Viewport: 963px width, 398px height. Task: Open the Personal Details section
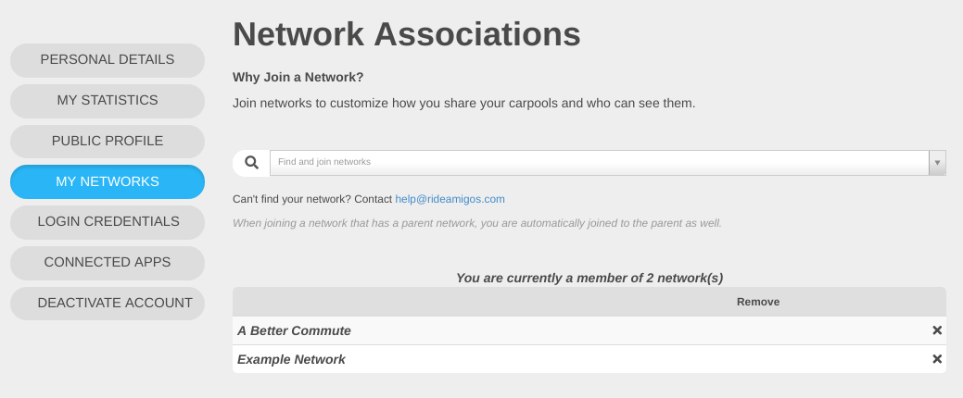click(108, 60)
